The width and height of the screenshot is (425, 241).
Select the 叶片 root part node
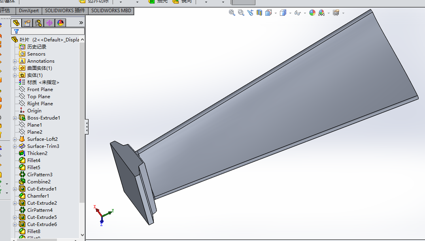click(45, 40)
